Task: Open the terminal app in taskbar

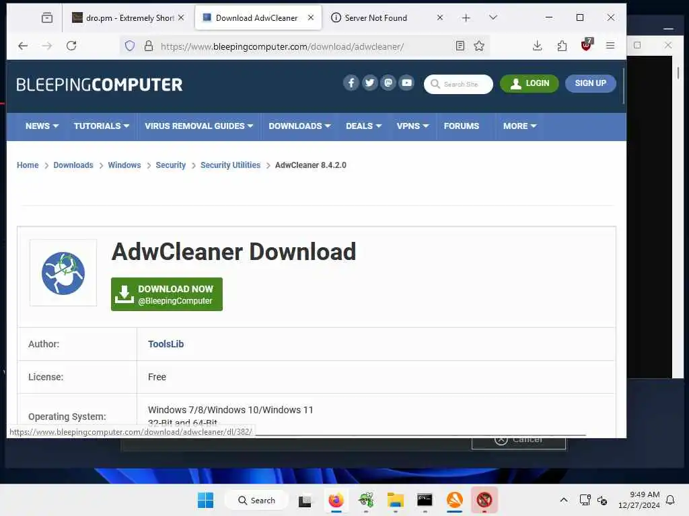Action: pyautogui.click(x=425, y=500)
